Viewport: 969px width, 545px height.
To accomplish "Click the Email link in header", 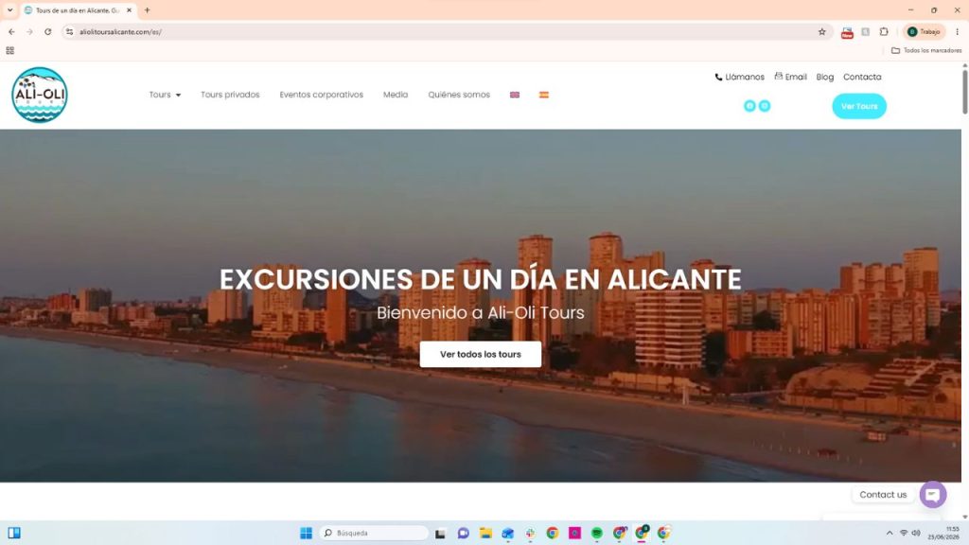I will point(790,77).
